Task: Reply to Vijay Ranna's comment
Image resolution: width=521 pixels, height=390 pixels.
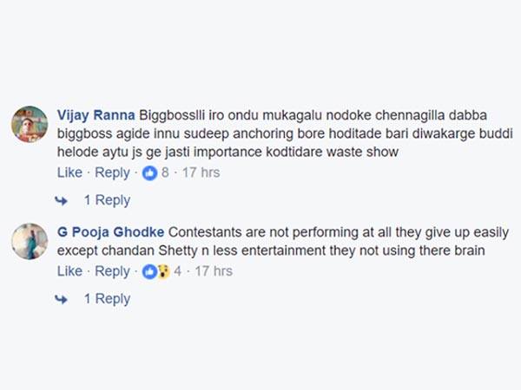Action: 112,172
